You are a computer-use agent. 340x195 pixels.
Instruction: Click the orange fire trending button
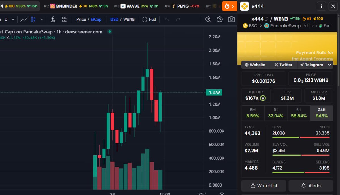(x=229, y=6)
